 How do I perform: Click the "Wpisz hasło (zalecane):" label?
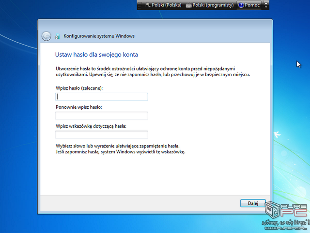(79, 88)
